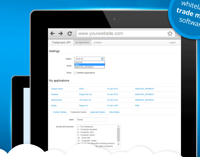Click 24 Jan 2013 in Munkee row
The image size is (200, 157).
click(113, 94)
